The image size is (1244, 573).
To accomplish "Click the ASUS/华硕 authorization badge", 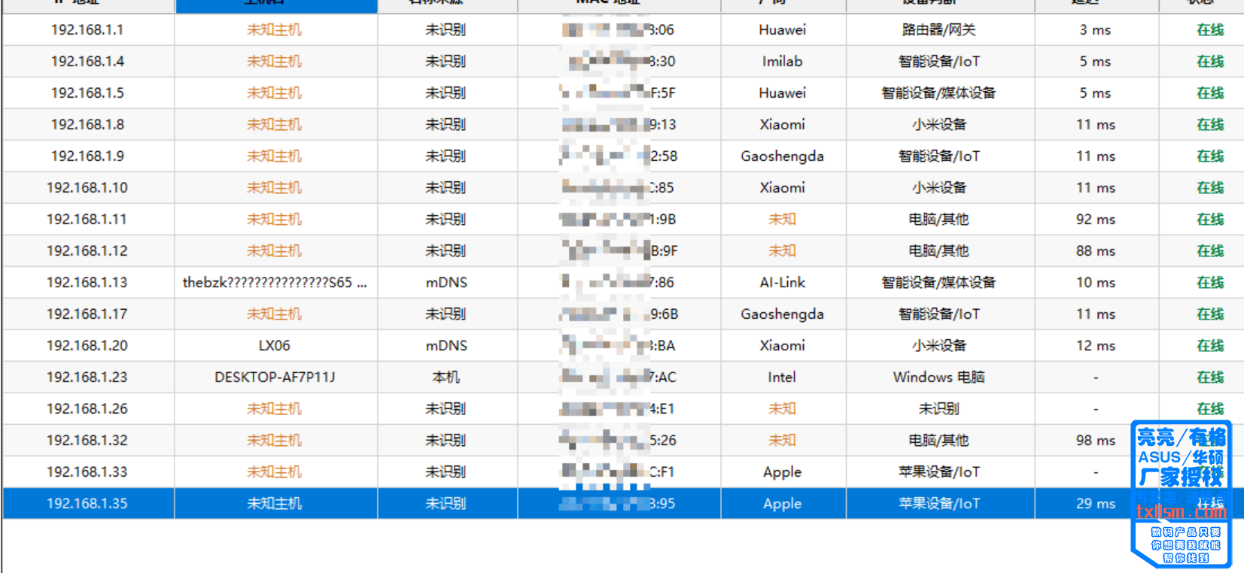I will click(1181, 456).
